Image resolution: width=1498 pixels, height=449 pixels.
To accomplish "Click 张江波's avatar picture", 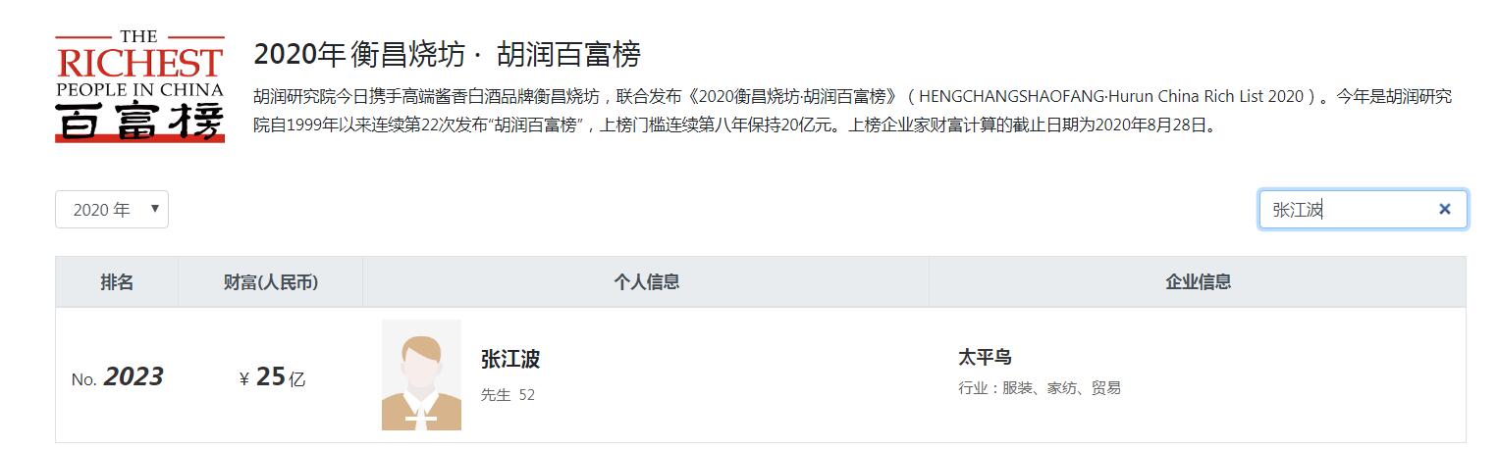I will (x=421, y=375).
